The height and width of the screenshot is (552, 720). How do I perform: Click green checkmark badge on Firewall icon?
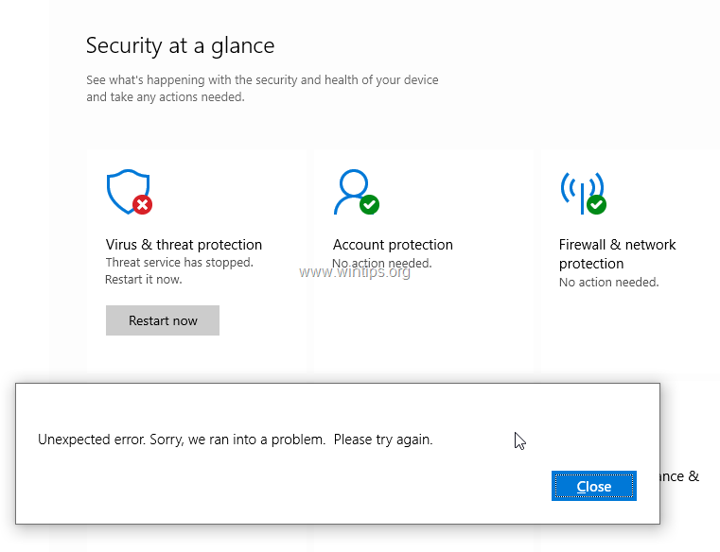click(596, 204)
